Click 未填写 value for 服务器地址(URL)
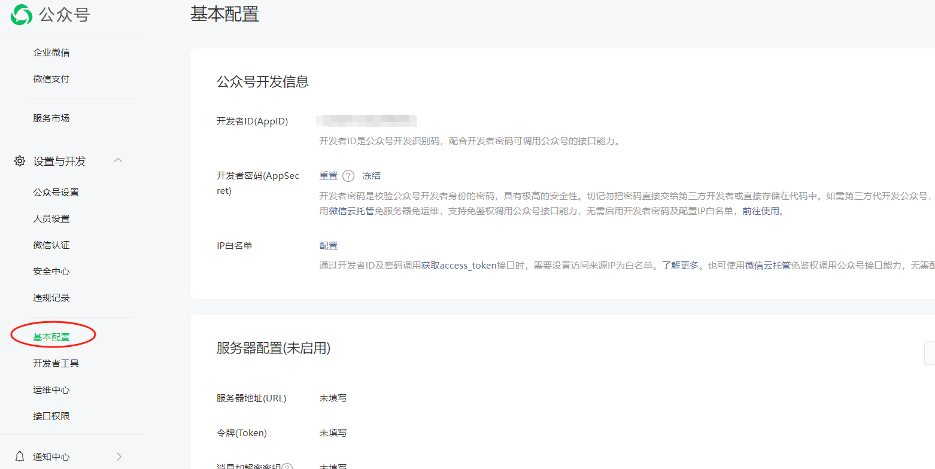935x469 pixels. pos(333,398)
